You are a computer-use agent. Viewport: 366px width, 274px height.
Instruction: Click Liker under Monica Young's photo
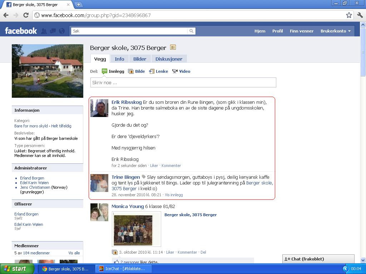[170, 252]
